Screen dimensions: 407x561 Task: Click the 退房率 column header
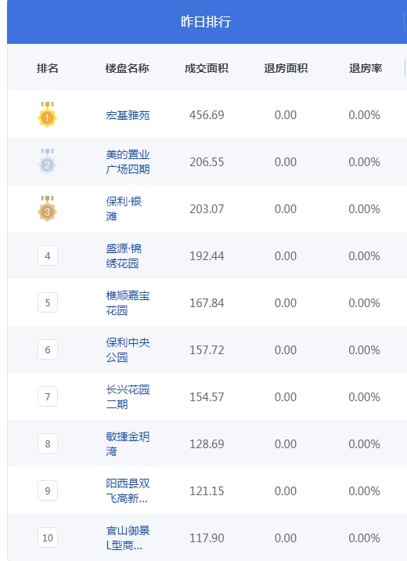click(x=366, y=68)
